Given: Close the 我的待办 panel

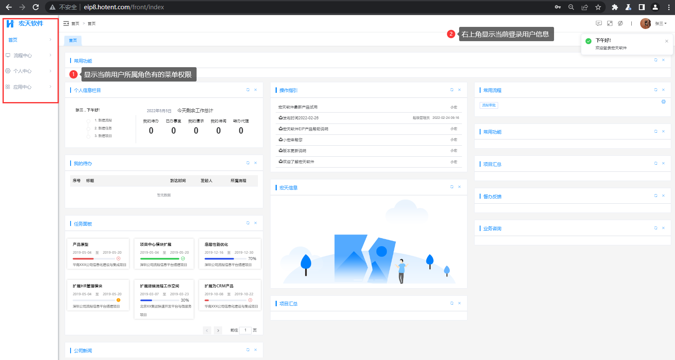Looking at the screenshot, I should tap(255, 163).
